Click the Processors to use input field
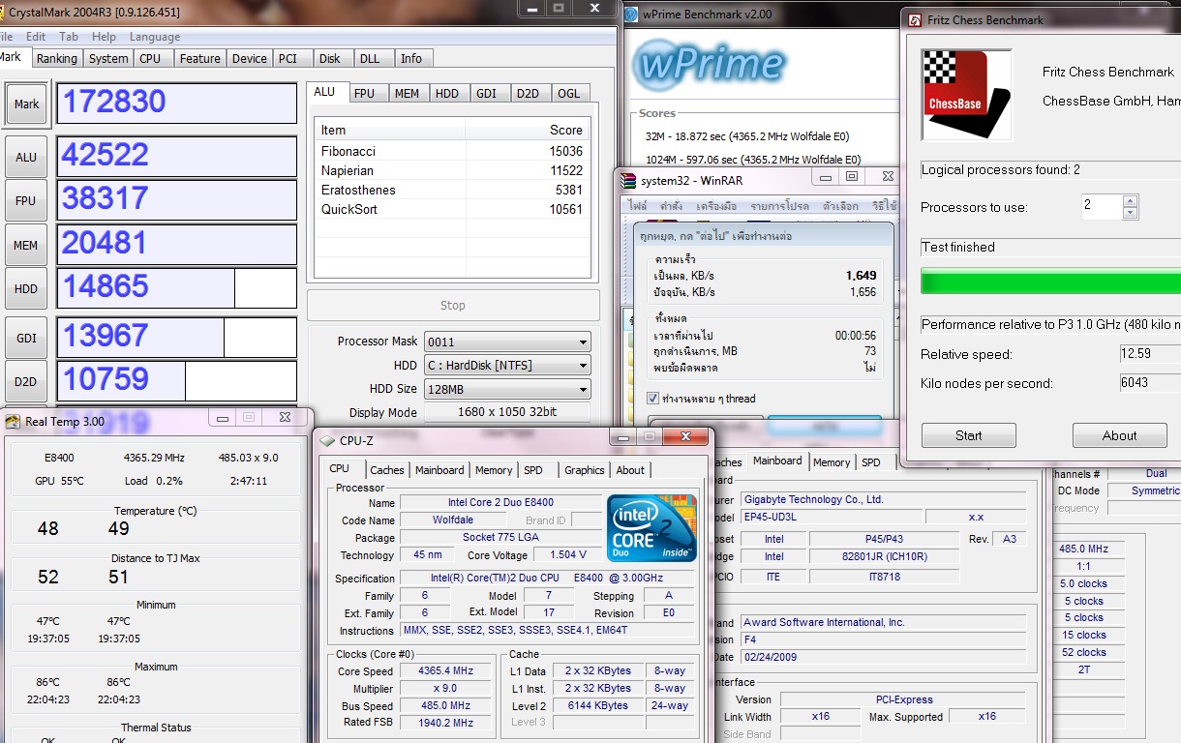This screenshot has height=743, width=1181. (1102, 206)
